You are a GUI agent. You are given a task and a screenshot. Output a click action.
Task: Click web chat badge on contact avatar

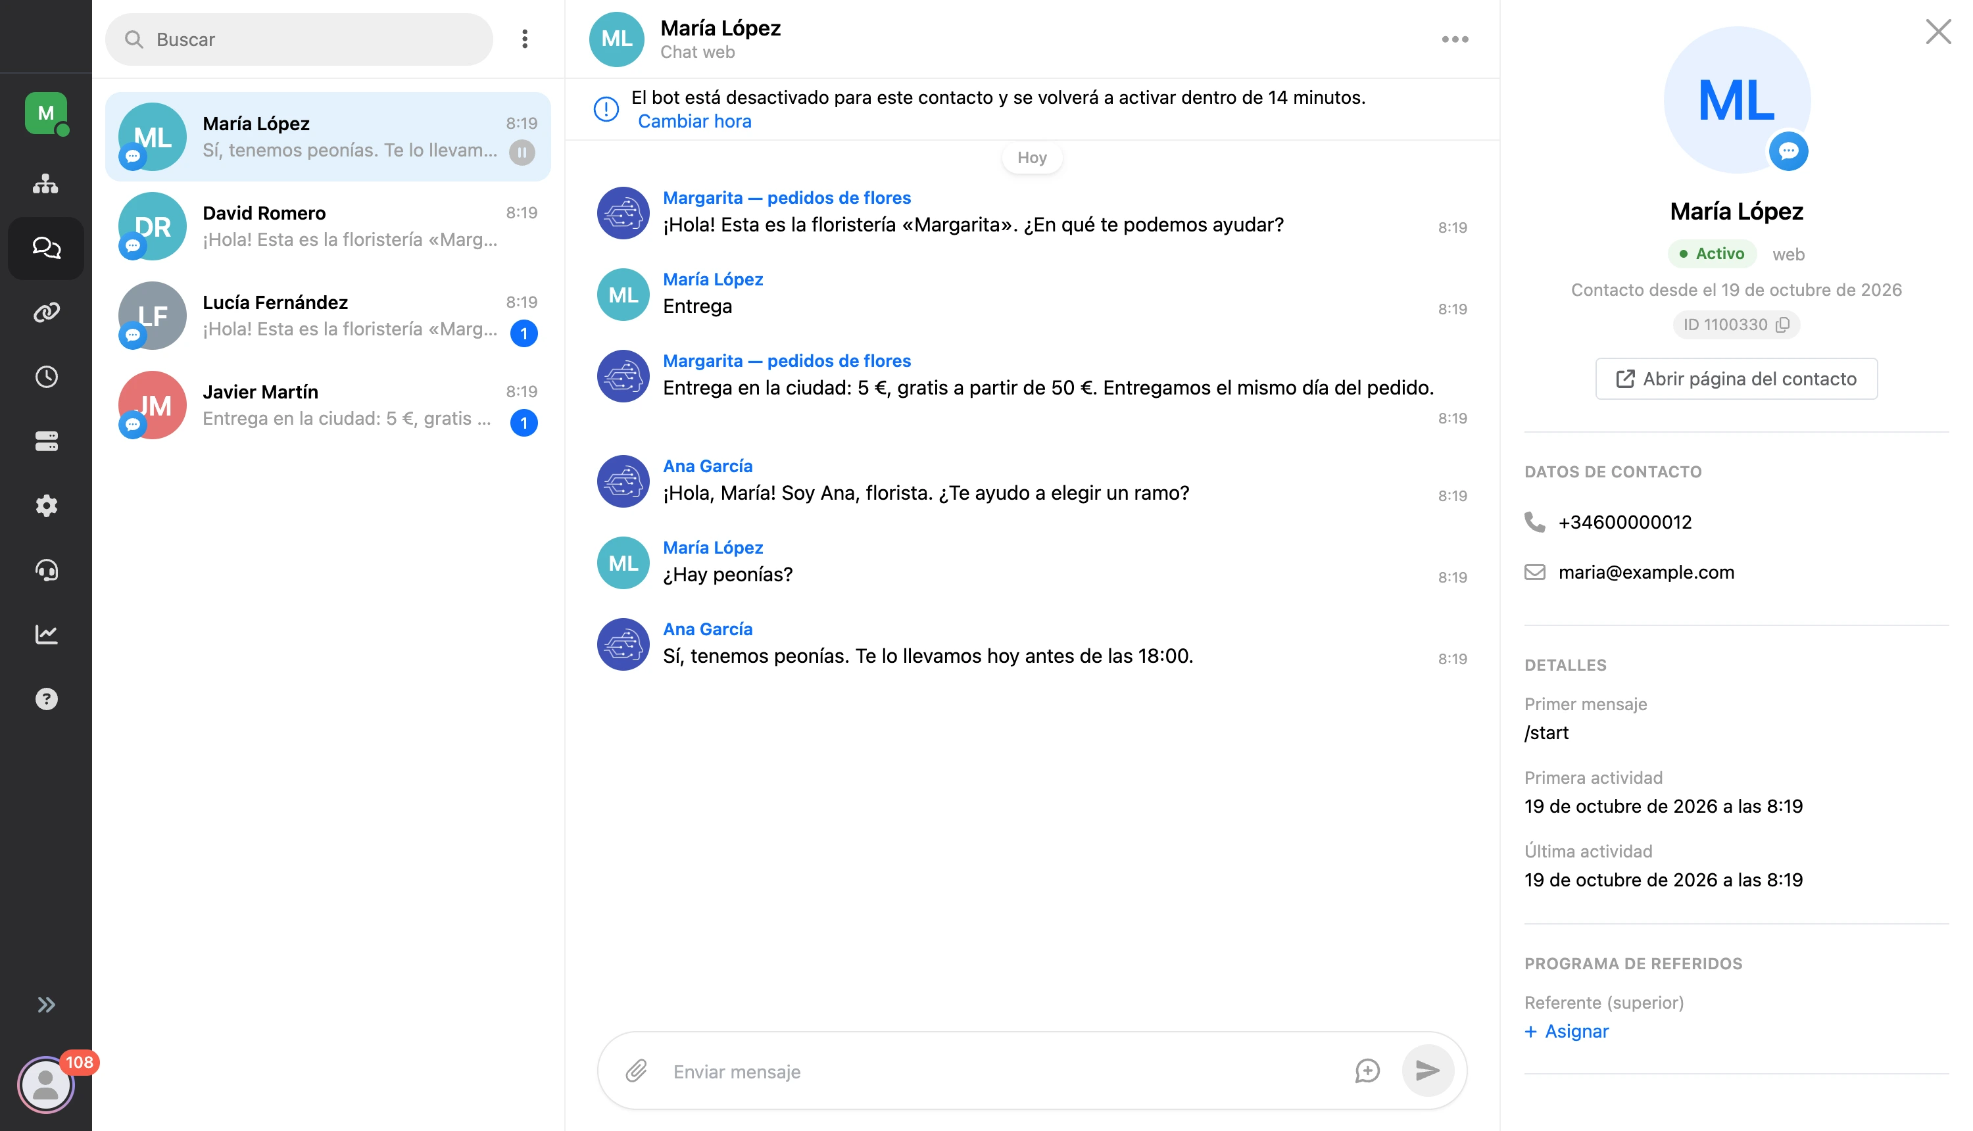pos(1788,151)
